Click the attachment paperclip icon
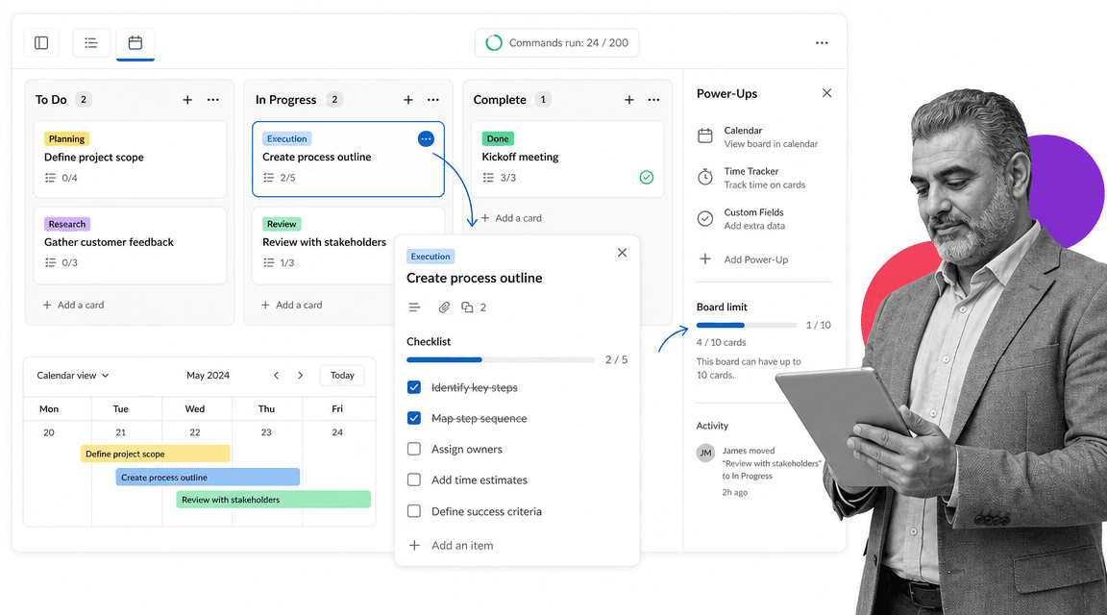1107x615 pixels. pyautogui.click(x=444, y=307)
